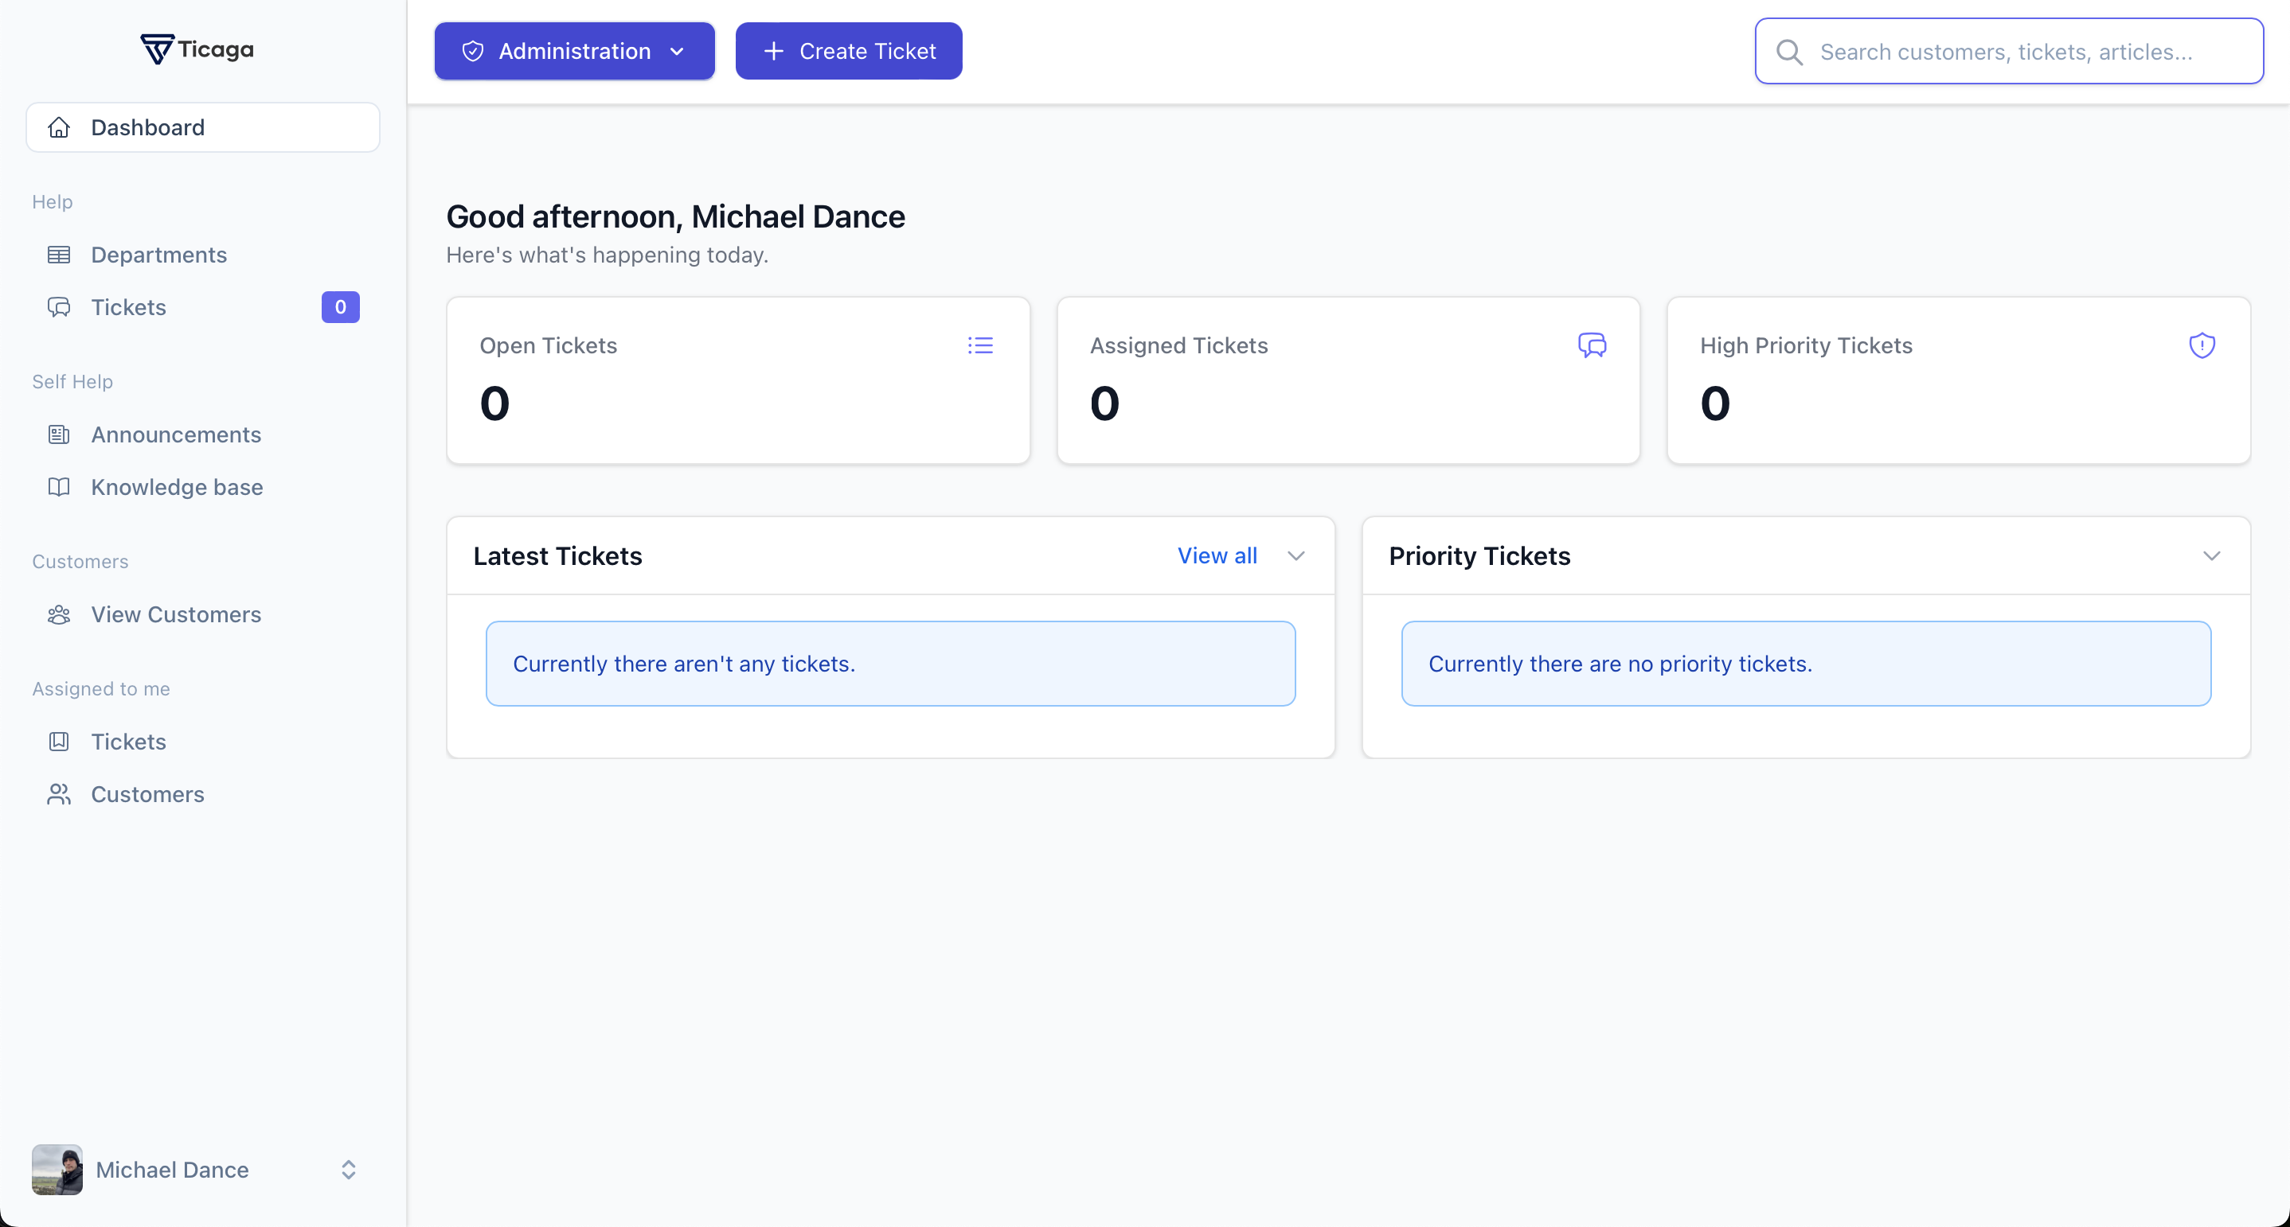The height and width of the screenshot is (1227, 2290).
Task: Click the 'Good afternoon, Michael Dance' greeting
Action: click(676, 216)
